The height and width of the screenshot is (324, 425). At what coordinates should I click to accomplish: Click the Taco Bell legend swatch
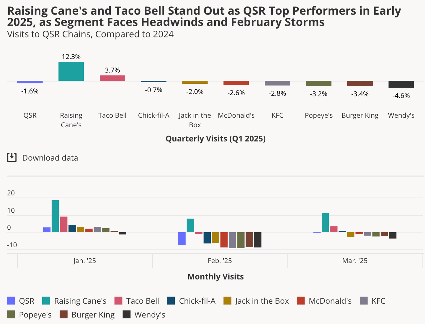tap(118, 301)
